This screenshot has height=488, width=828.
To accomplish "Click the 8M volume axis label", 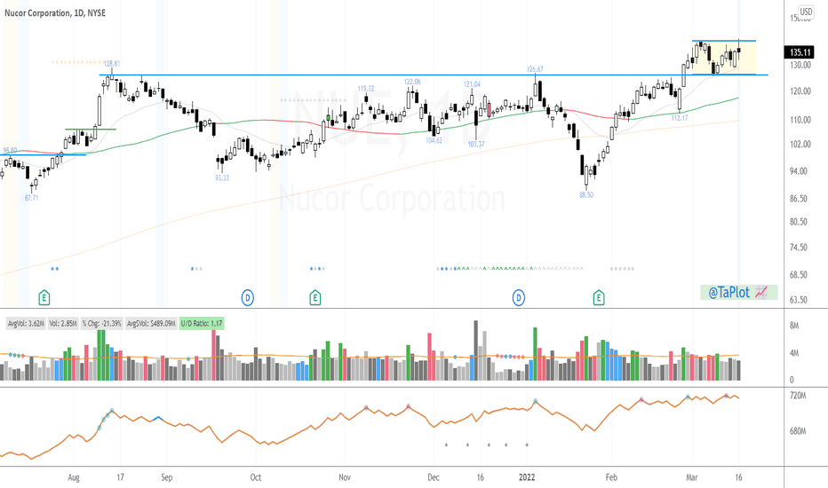I will click(794, 326).
